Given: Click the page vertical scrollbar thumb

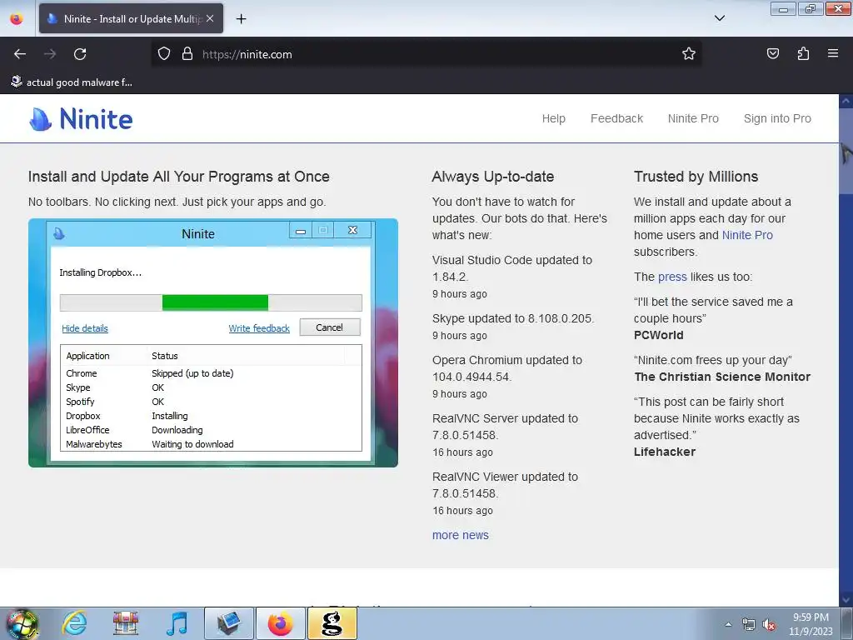Looking at the screenshot, I should tap(846, 150).
